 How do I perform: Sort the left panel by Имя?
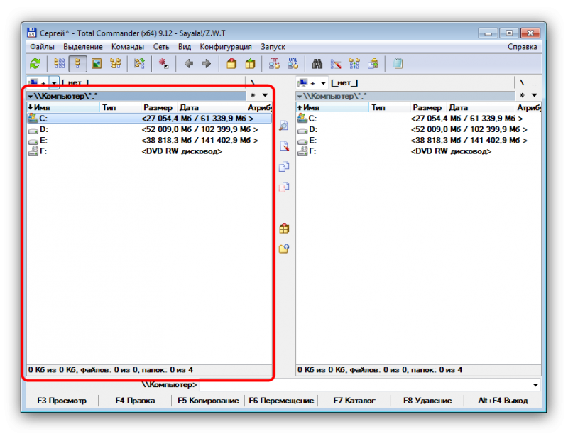click(63, 107)
